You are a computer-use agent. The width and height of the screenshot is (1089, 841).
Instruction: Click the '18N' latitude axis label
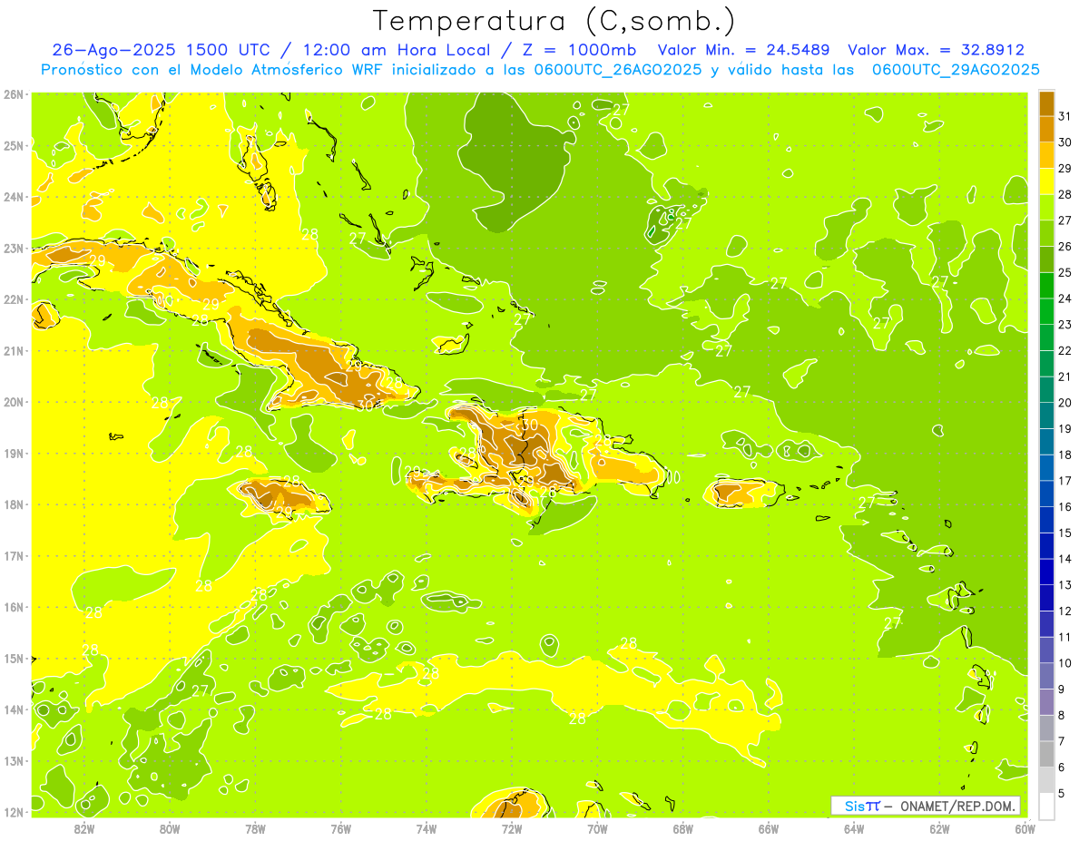pyautogui.click(x=14, y=504)
